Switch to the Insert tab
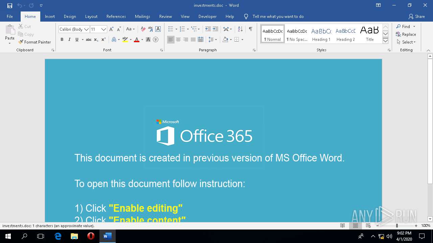 coord(50,17)
